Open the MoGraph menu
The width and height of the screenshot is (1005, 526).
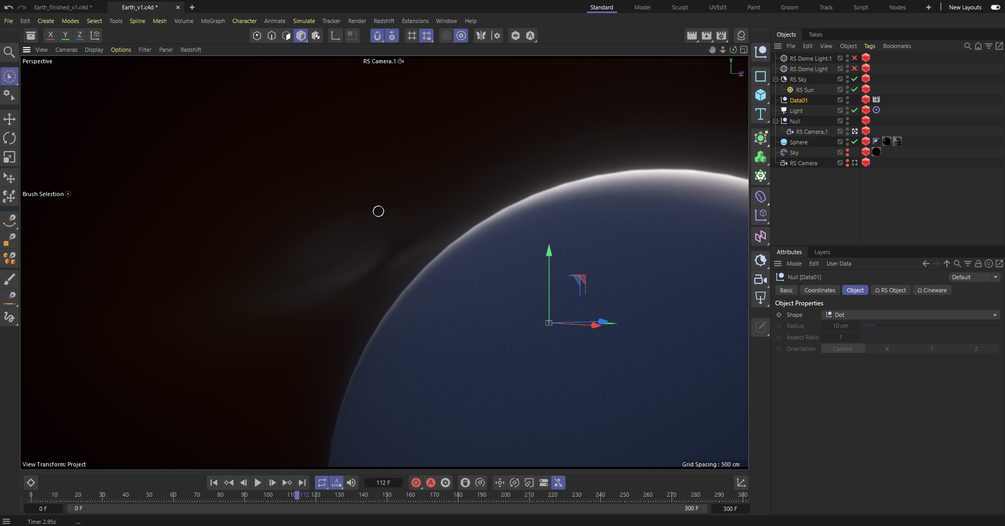(x=213, y=21)
